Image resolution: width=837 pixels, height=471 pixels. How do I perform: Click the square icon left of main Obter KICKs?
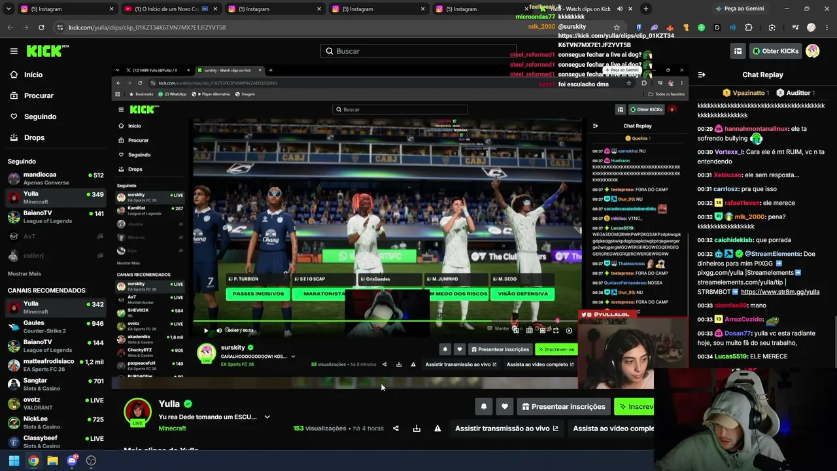click(x=738, y=51)
